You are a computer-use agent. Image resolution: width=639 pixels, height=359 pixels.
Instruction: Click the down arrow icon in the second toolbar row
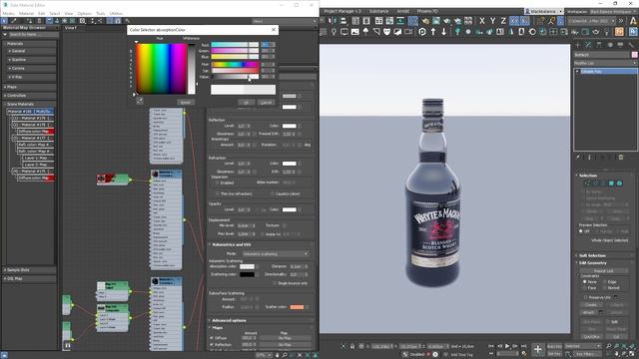(x=443, y=31)
